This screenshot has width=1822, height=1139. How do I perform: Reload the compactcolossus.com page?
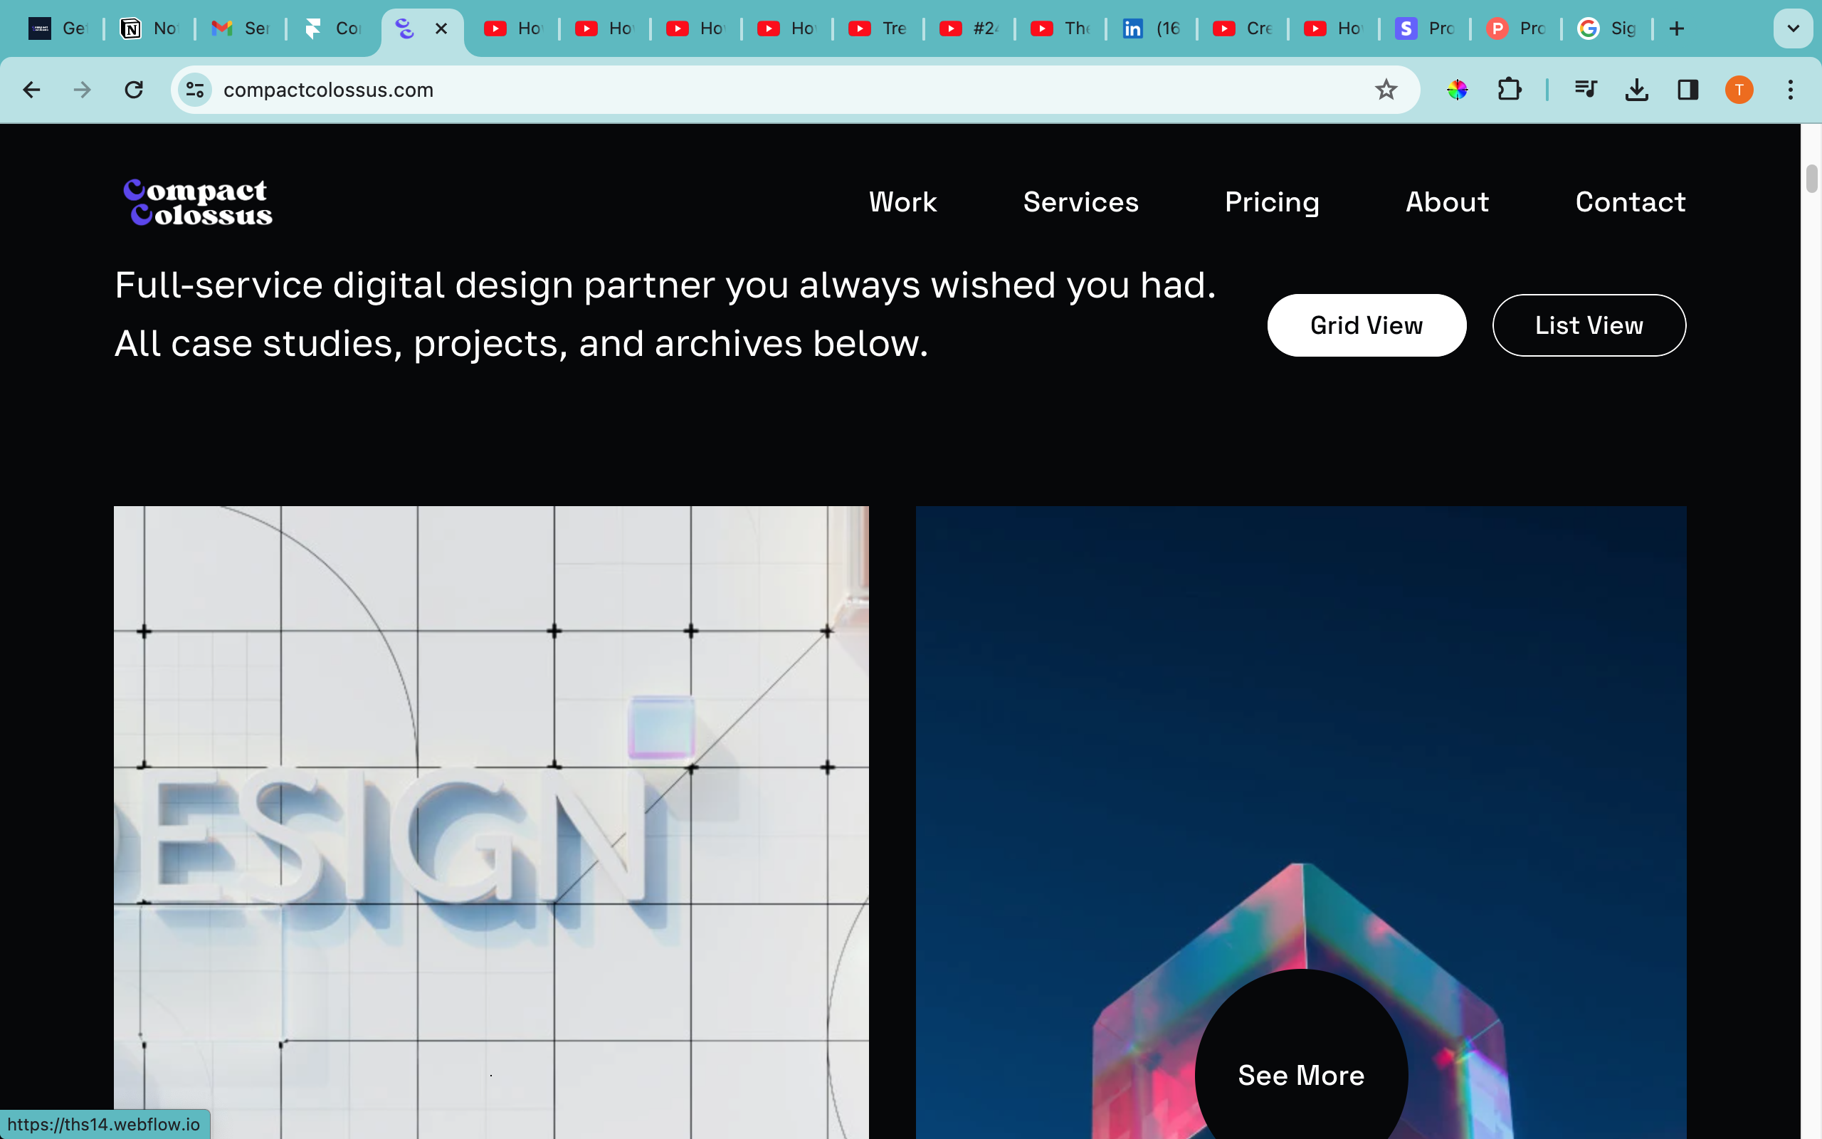[x=134, y=90]
